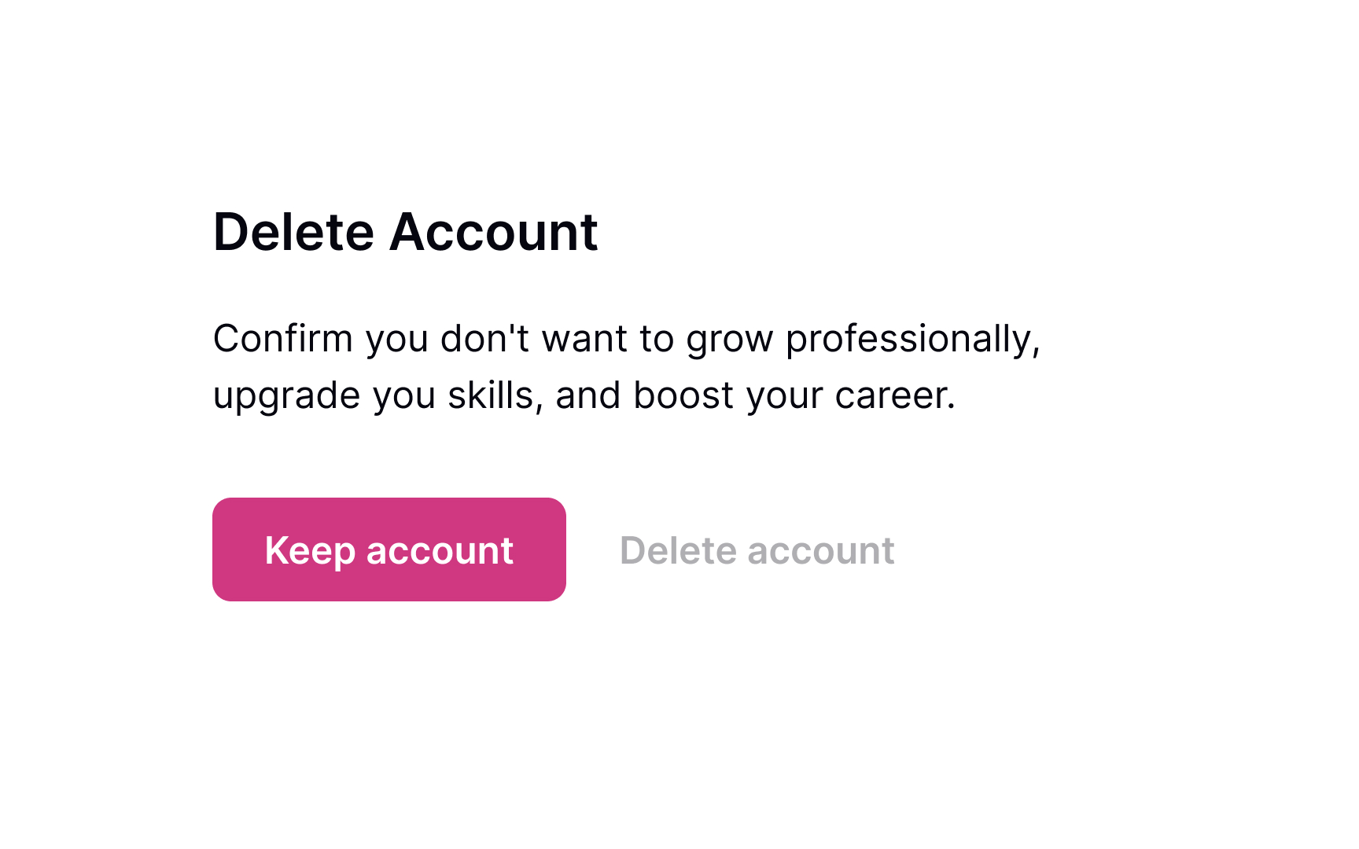
Task: Click the word Delete in the bold heading
Action: [x=293, y=232]
